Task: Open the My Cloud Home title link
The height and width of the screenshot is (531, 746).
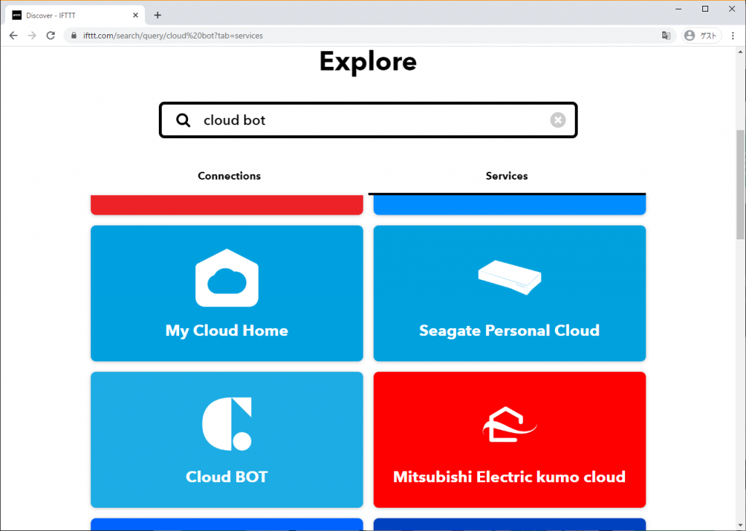Action: click(x=227, y=330)
